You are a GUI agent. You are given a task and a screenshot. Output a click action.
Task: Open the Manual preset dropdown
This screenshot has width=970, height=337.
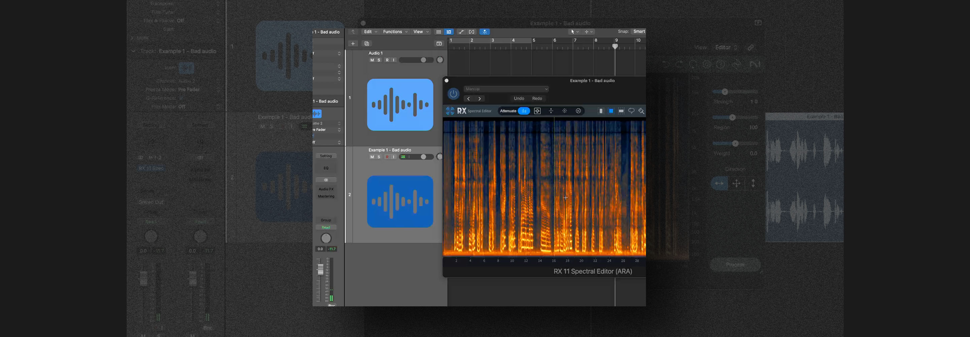[506, 89]
